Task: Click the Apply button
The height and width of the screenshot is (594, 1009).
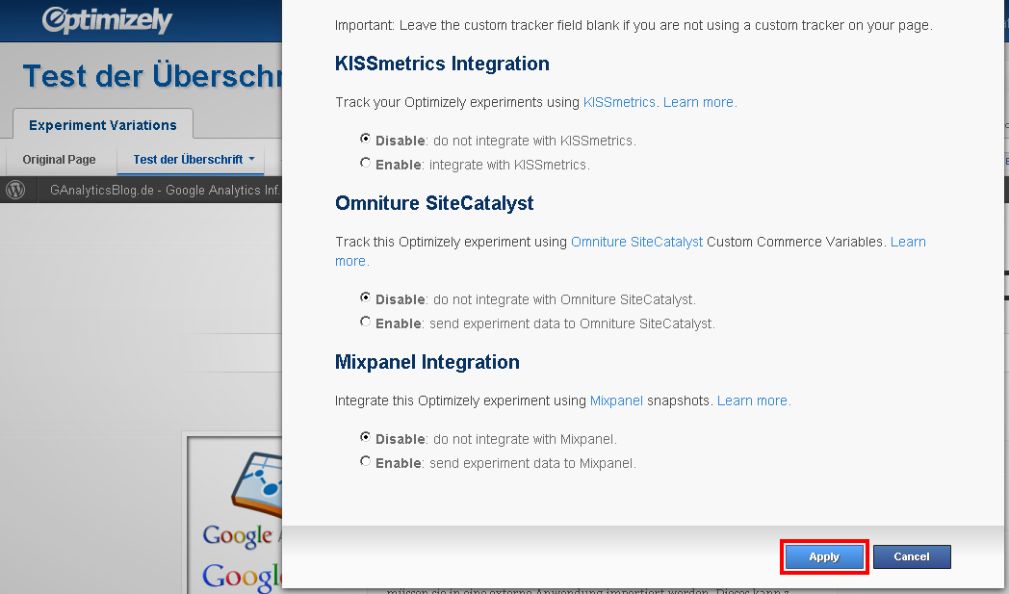Action: (824, 556)
